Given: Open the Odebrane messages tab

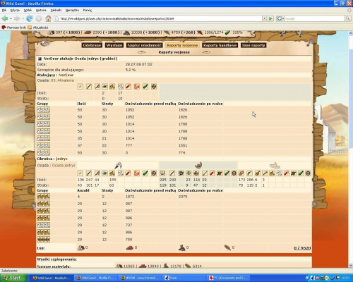Looking at the screenshot, I should click(x=92, y=45).
